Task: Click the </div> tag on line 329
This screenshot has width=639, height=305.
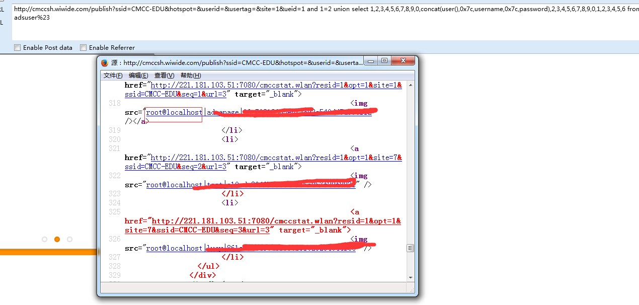Action: tap(203, 275)
